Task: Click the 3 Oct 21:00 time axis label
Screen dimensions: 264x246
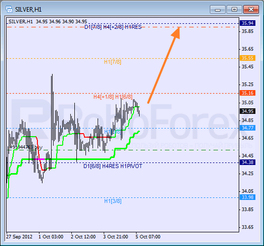Action: pyautogui.click(x=116, y=237)
